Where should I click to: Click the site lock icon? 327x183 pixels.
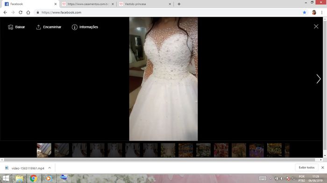[38, 13]
